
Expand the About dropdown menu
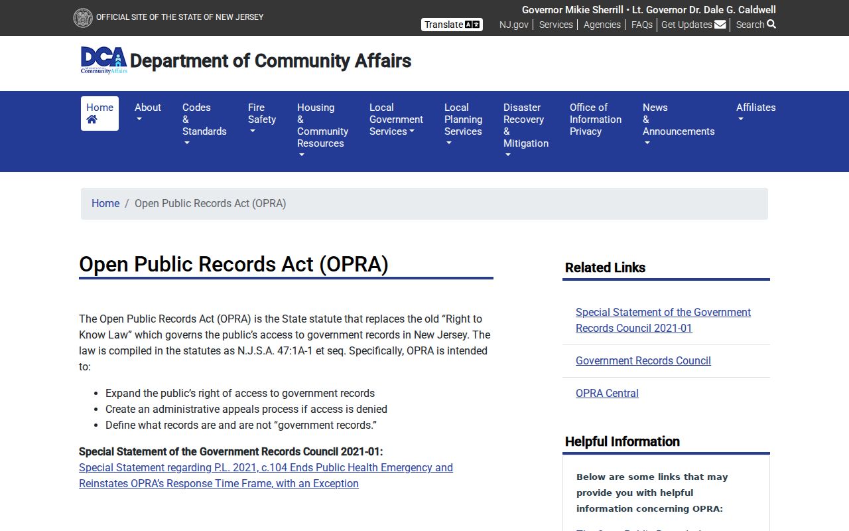(148, 113)
